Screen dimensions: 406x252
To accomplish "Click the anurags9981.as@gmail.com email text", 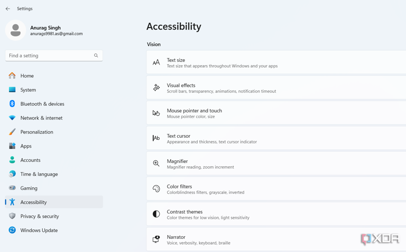I will [57, 34].
